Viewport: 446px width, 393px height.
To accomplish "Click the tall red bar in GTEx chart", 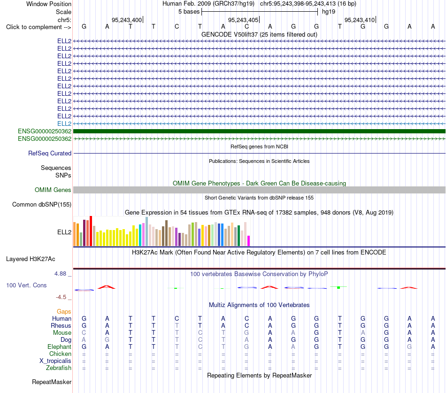I will [x=91, y=231].
